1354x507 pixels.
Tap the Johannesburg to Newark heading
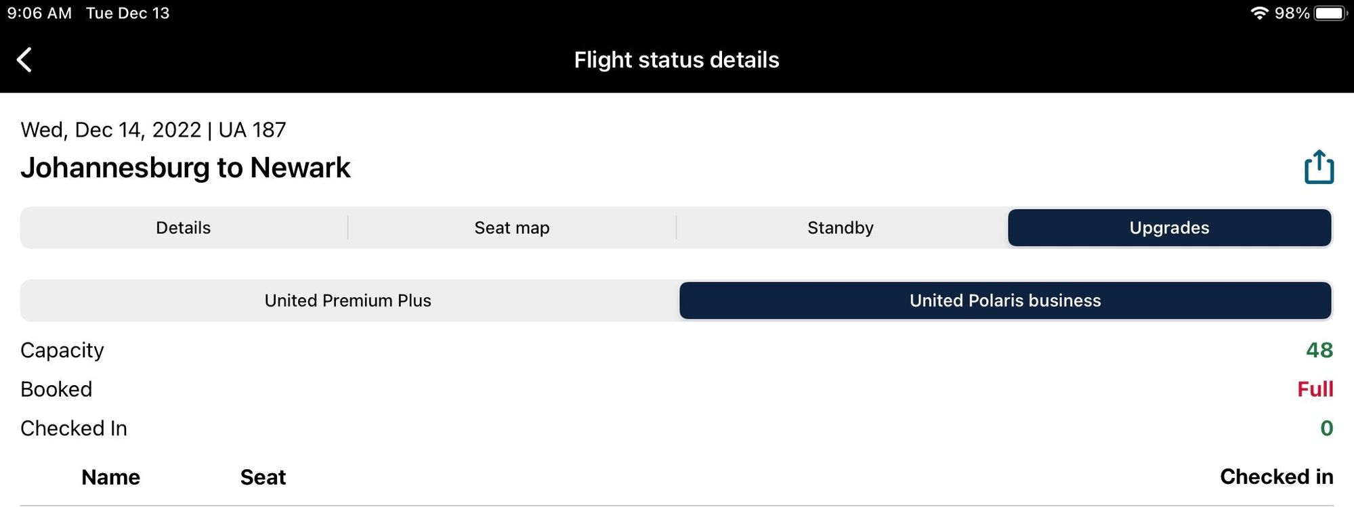pos(186,167)
